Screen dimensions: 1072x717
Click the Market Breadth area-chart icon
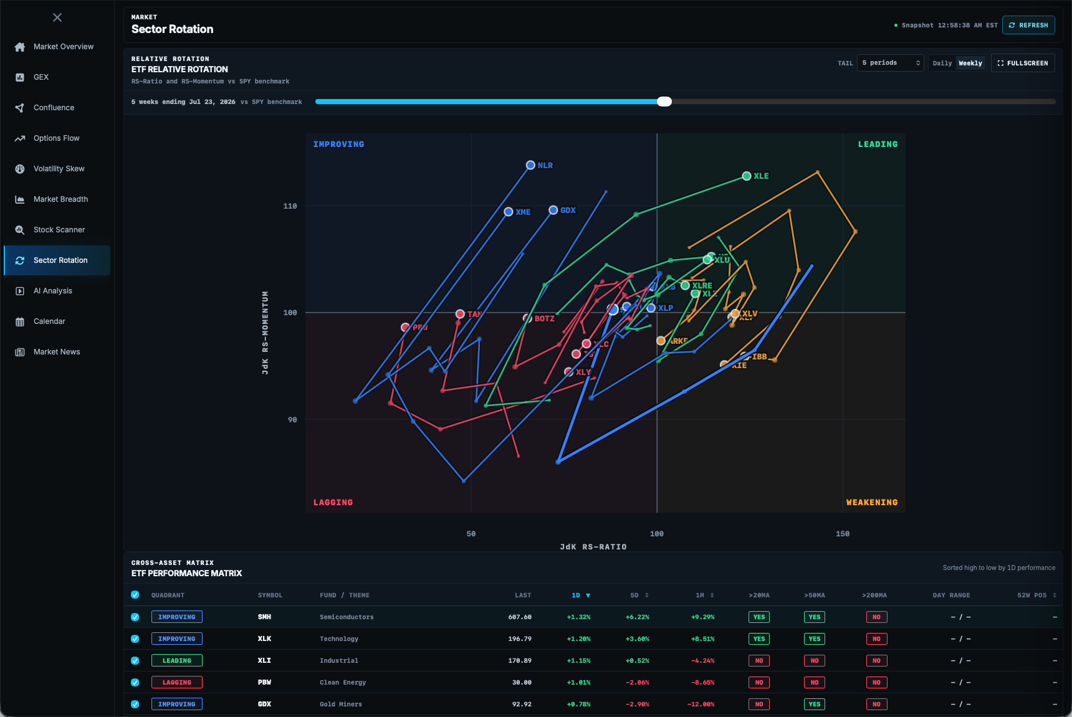[x=20, y=199]
